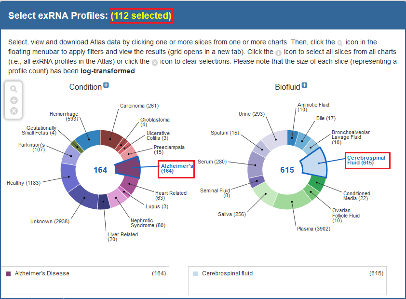Click the Alzheimer's (164) blue label

point(176,168)
